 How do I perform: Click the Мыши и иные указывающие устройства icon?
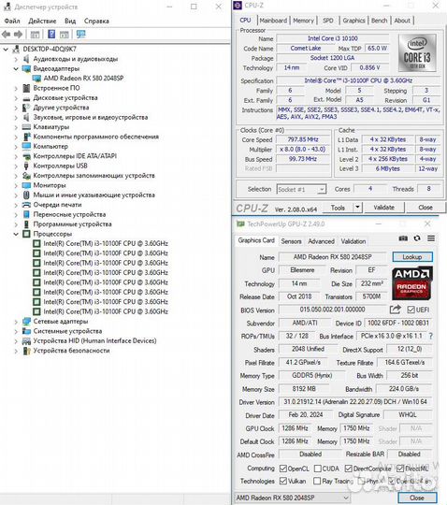tap(26, 195)
